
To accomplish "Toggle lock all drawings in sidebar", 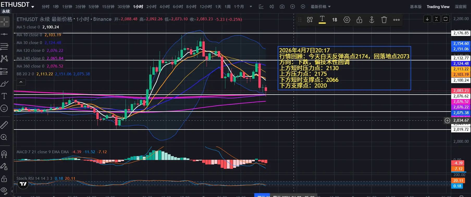I will (4, 179).
